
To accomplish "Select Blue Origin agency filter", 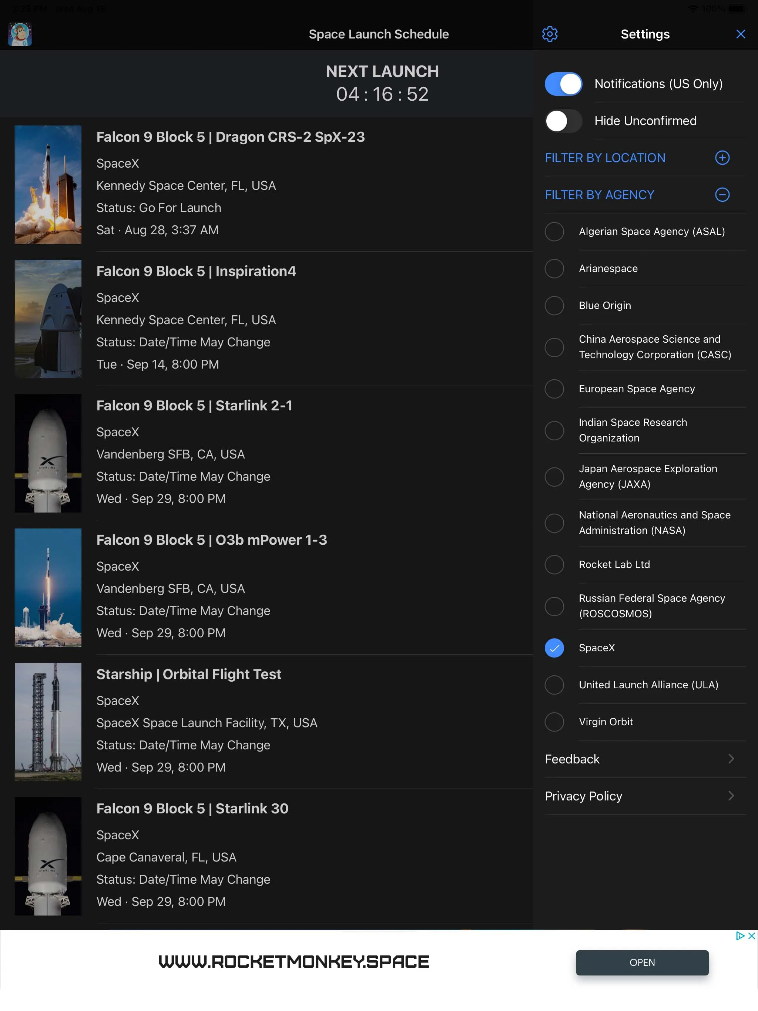I will tap(555, 305).
